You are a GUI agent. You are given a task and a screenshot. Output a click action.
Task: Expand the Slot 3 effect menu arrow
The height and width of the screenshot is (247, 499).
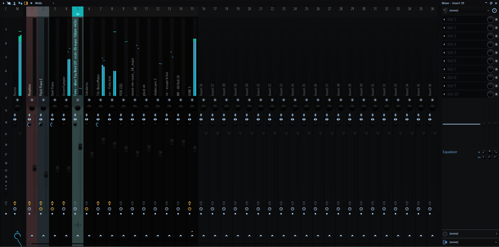click(444, 36)
